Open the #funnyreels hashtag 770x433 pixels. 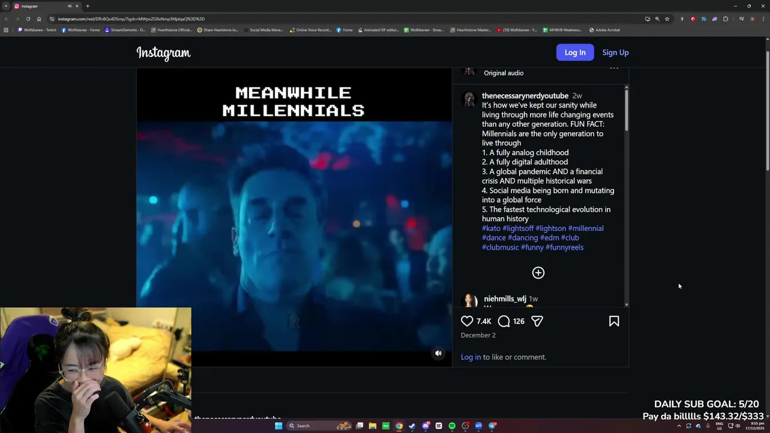(x=564, y=247)
